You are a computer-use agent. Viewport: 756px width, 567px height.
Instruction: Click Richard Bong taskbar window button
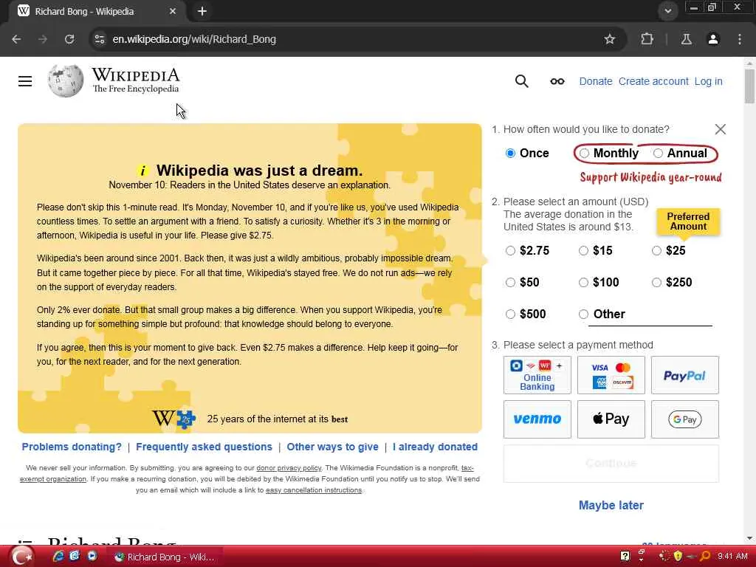[x=165, y=557]
